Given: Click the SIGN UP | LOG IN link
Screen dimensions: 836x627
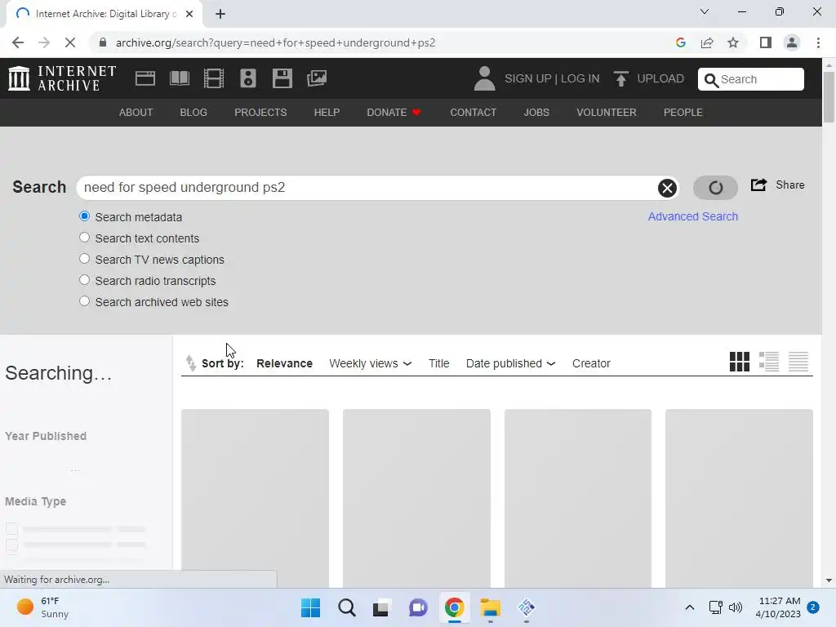Looking at the screenshot, I should click(552, 79).
